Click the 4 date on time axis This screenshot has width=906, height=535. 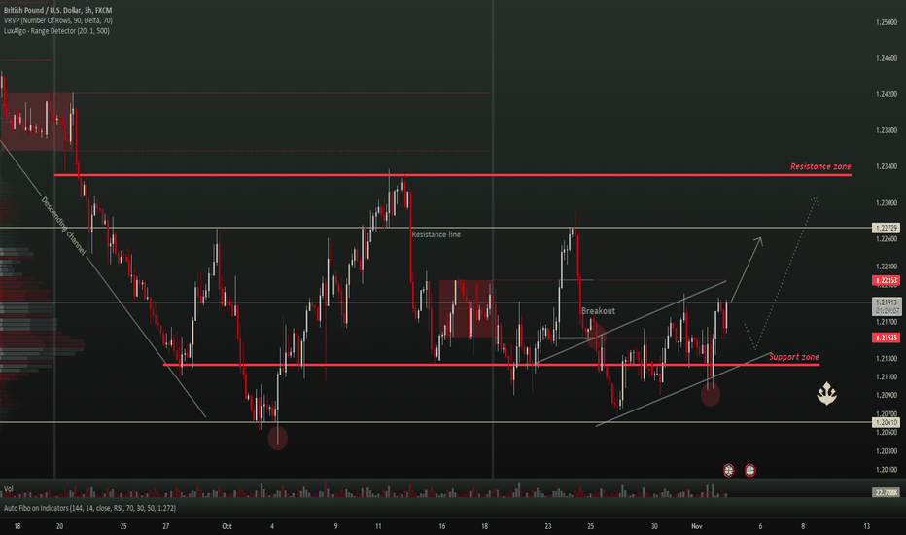pos(272,526)
